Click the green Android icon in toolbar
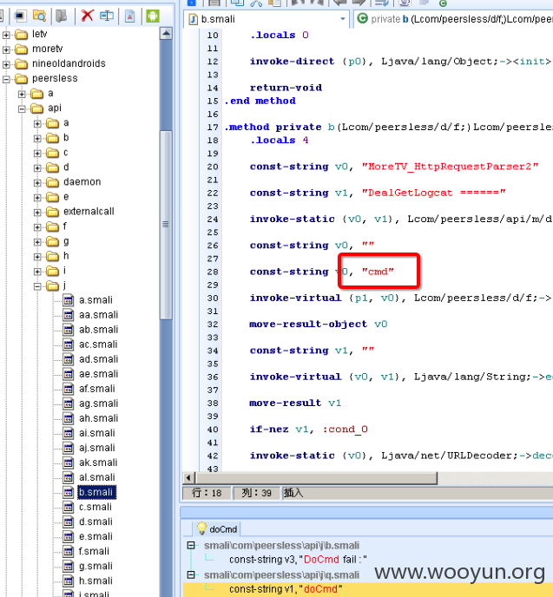Viewport: 553px width, 597px height. [152, 16]
